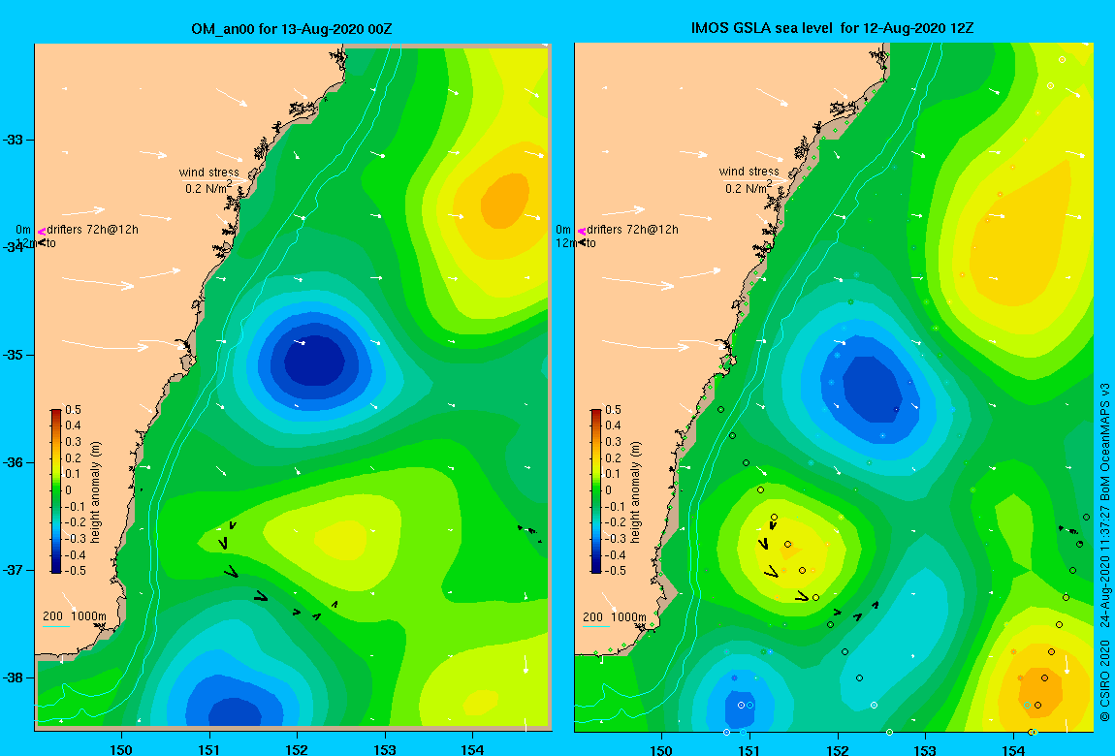Click '12m' depth label beside IMOS GSLA map

click(x=566, y=243)
